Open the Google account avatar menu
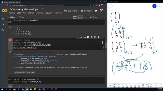 coord(101,11)
